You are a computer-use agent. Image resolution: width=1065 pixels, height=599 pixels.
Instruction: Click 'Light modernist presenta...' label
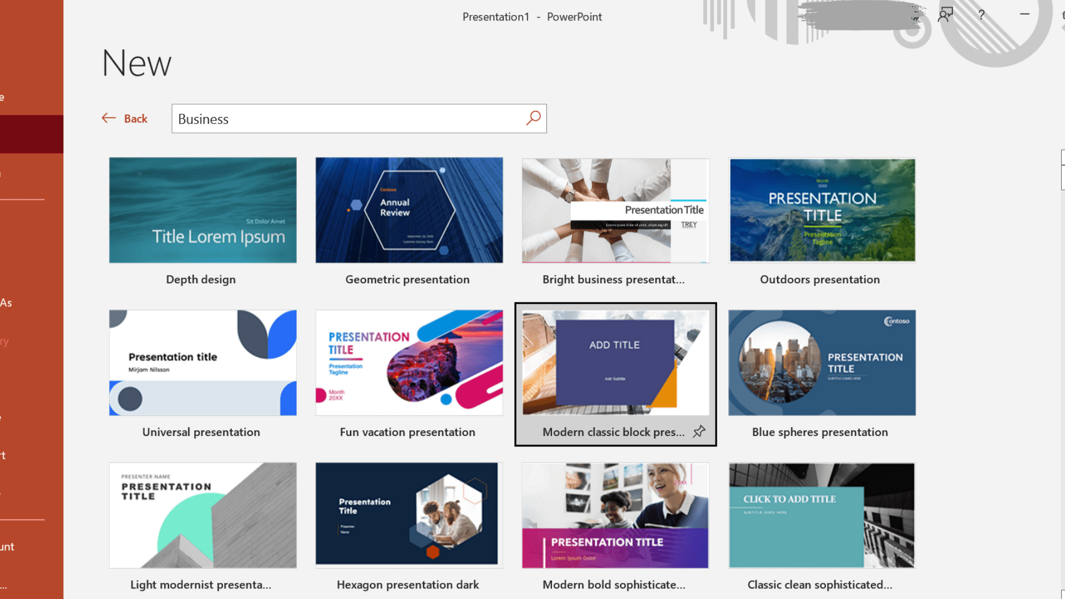201,585
